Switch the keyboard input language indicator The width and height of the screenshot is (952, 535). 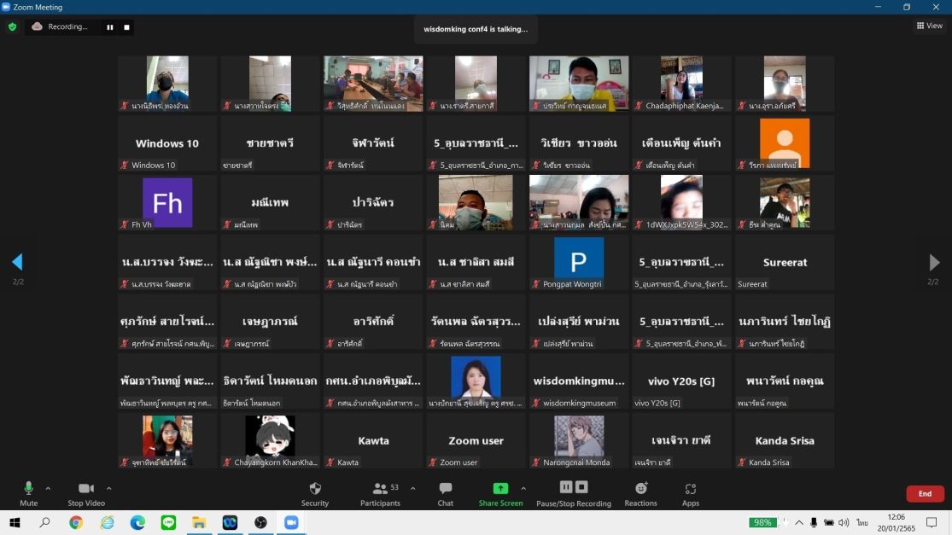(862, 522)
